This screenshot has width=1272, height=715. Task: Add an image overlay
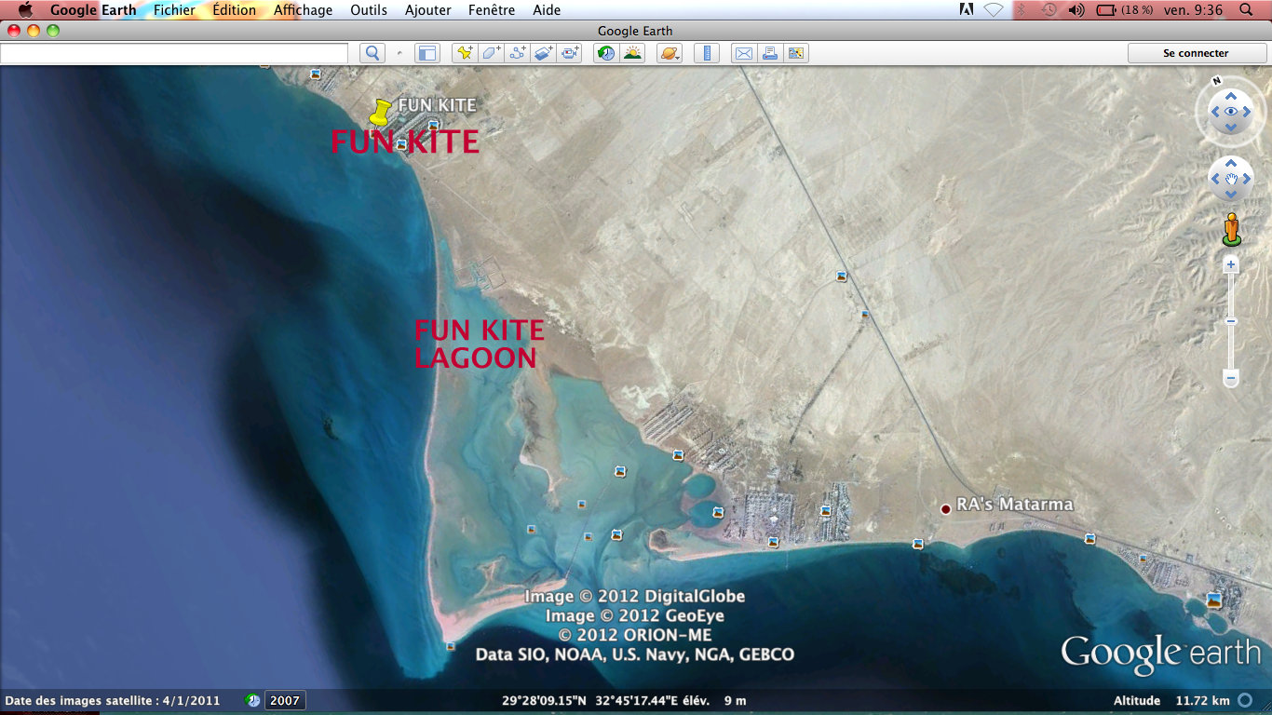pos(541,53)
